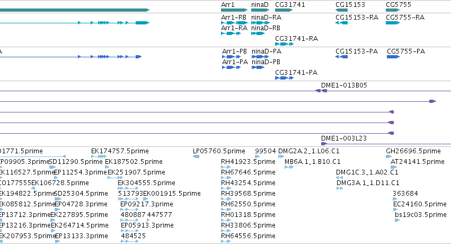Open EST RH64556.5prime
451x244 pixels.
point(248,236)
